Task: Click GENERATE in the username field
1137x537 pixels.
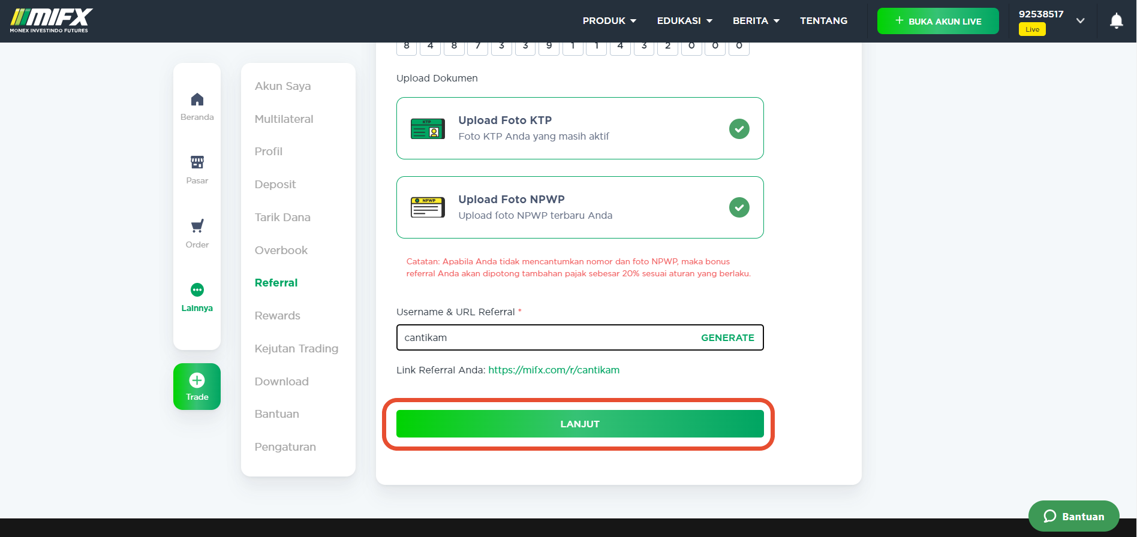Action: pyautogui.click(x=727, y=337)
